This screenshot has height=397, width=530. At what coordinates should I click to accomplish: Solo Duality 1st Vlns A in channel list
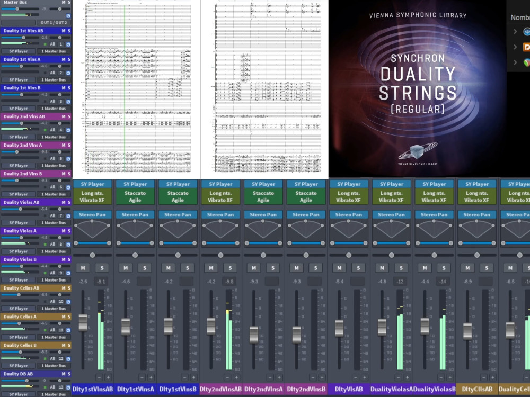point(69,59)
